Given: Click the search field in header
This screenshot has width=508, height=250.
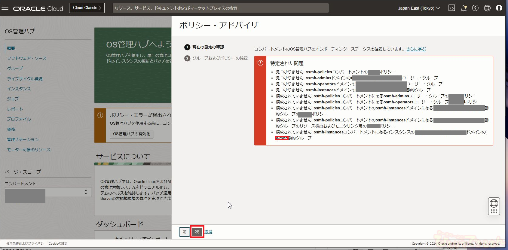Looking at the screenshot, I should point(221,8).
